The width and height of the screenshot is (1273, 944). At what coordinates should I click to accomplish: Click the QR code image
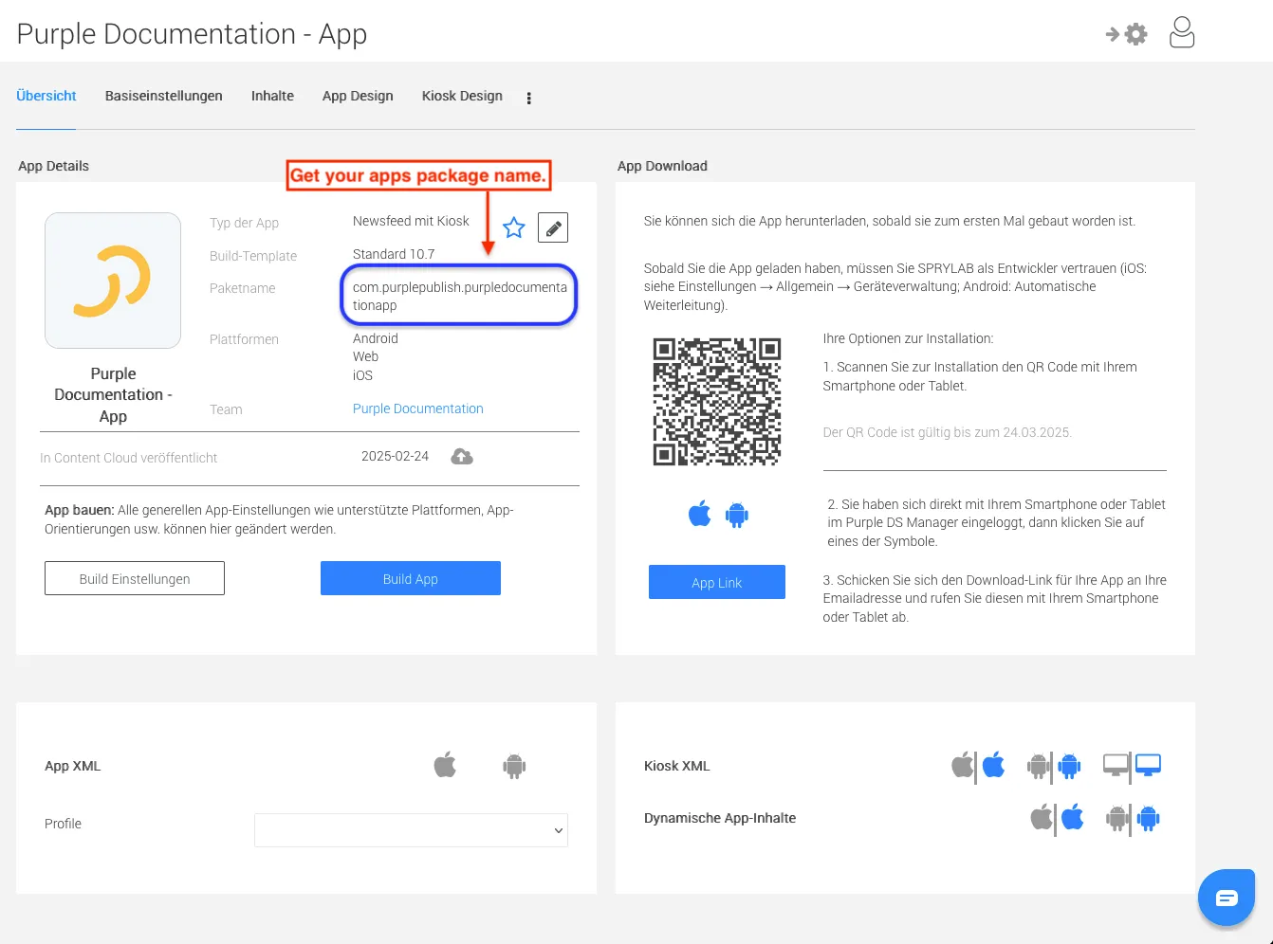click(x=717, y=402)
